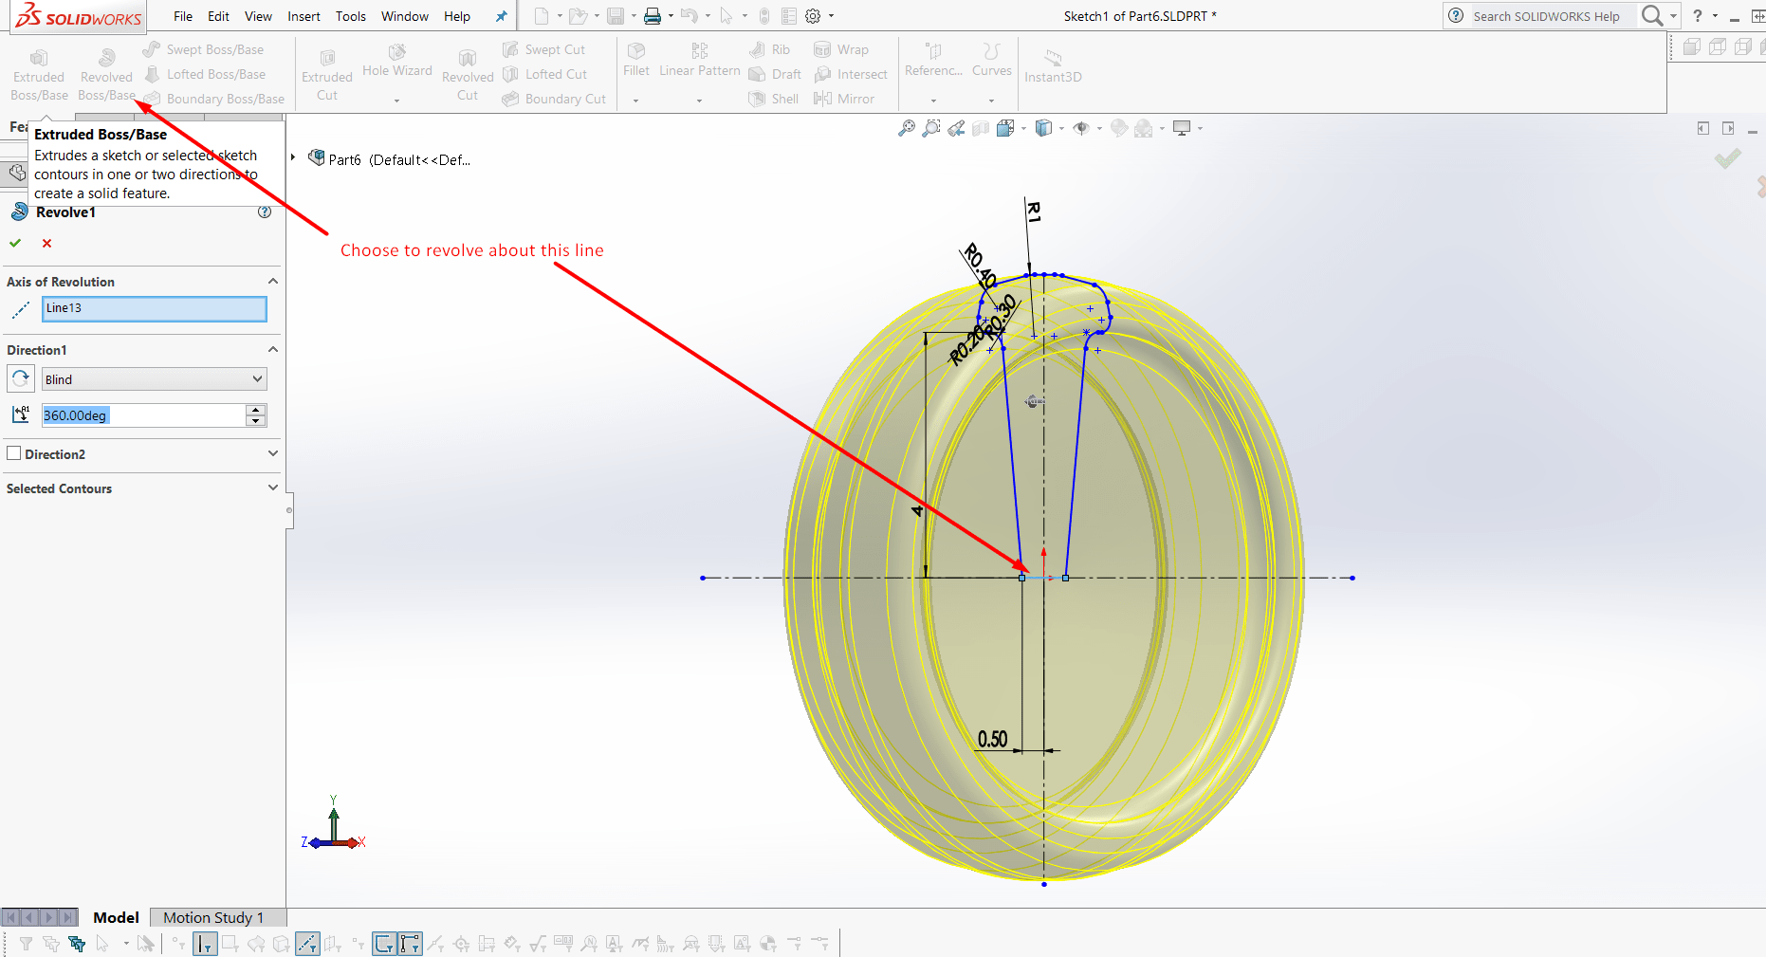
Task: Open the Edit menu
Action: (219, 16)
